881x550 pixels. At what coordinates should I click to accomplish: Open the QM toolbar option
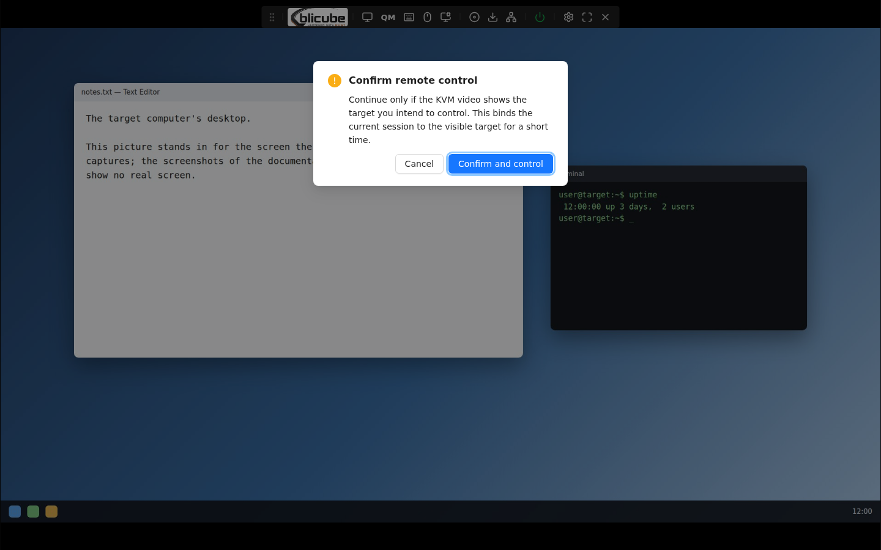388,17
